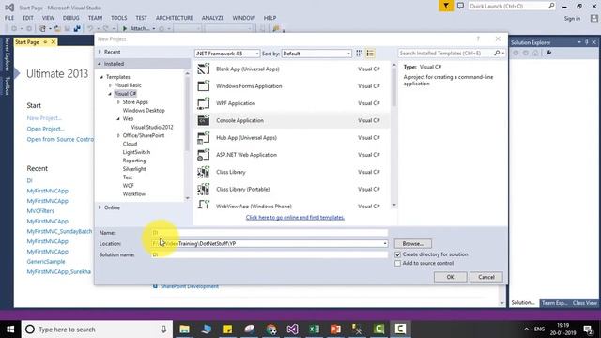The image size is (601, 338).
Task: Click the Windows Start button
Action: [x=10, y=330]
